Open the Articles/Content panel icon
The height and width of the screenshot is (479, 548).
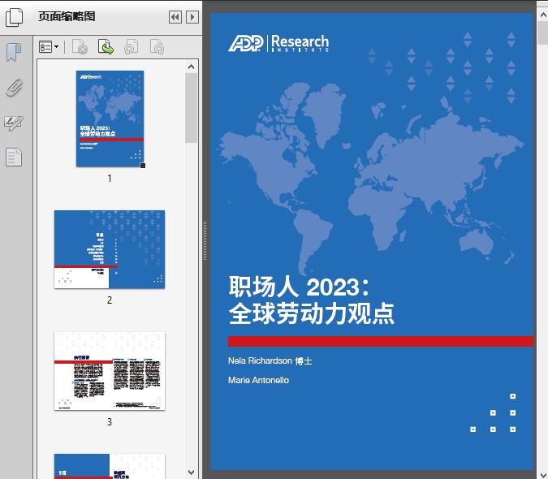14,158
